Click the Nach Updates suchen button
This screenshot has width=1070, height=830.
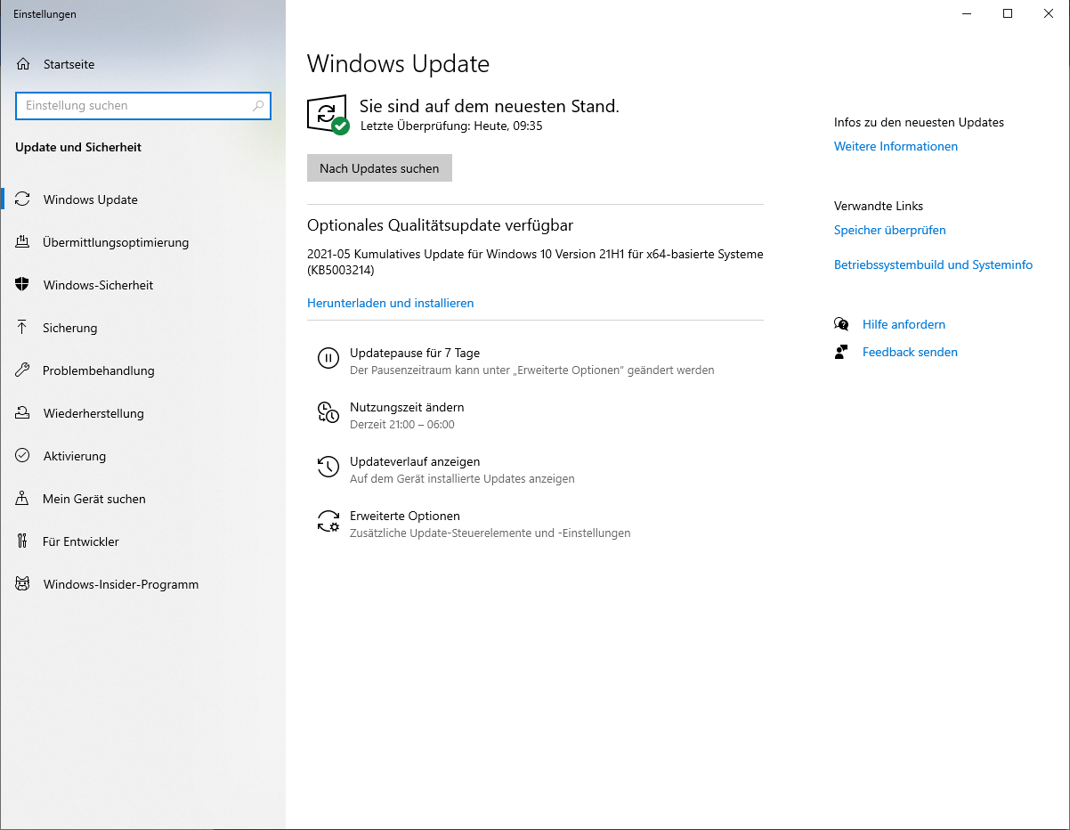(x=379, y=168)
